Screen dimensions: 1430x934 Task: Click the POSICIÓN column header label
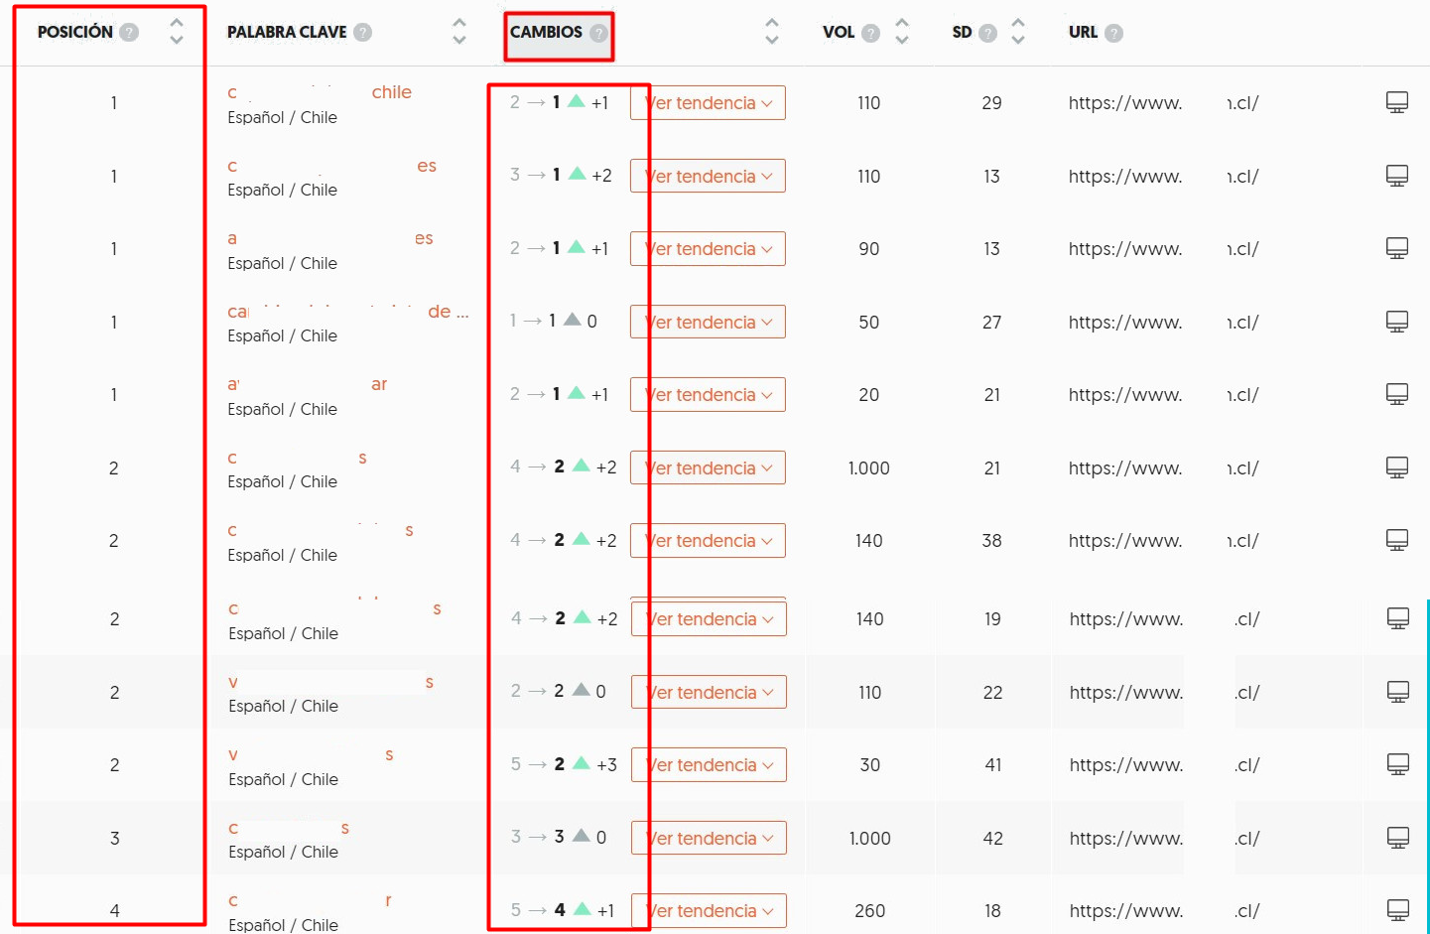coord(75,32)
